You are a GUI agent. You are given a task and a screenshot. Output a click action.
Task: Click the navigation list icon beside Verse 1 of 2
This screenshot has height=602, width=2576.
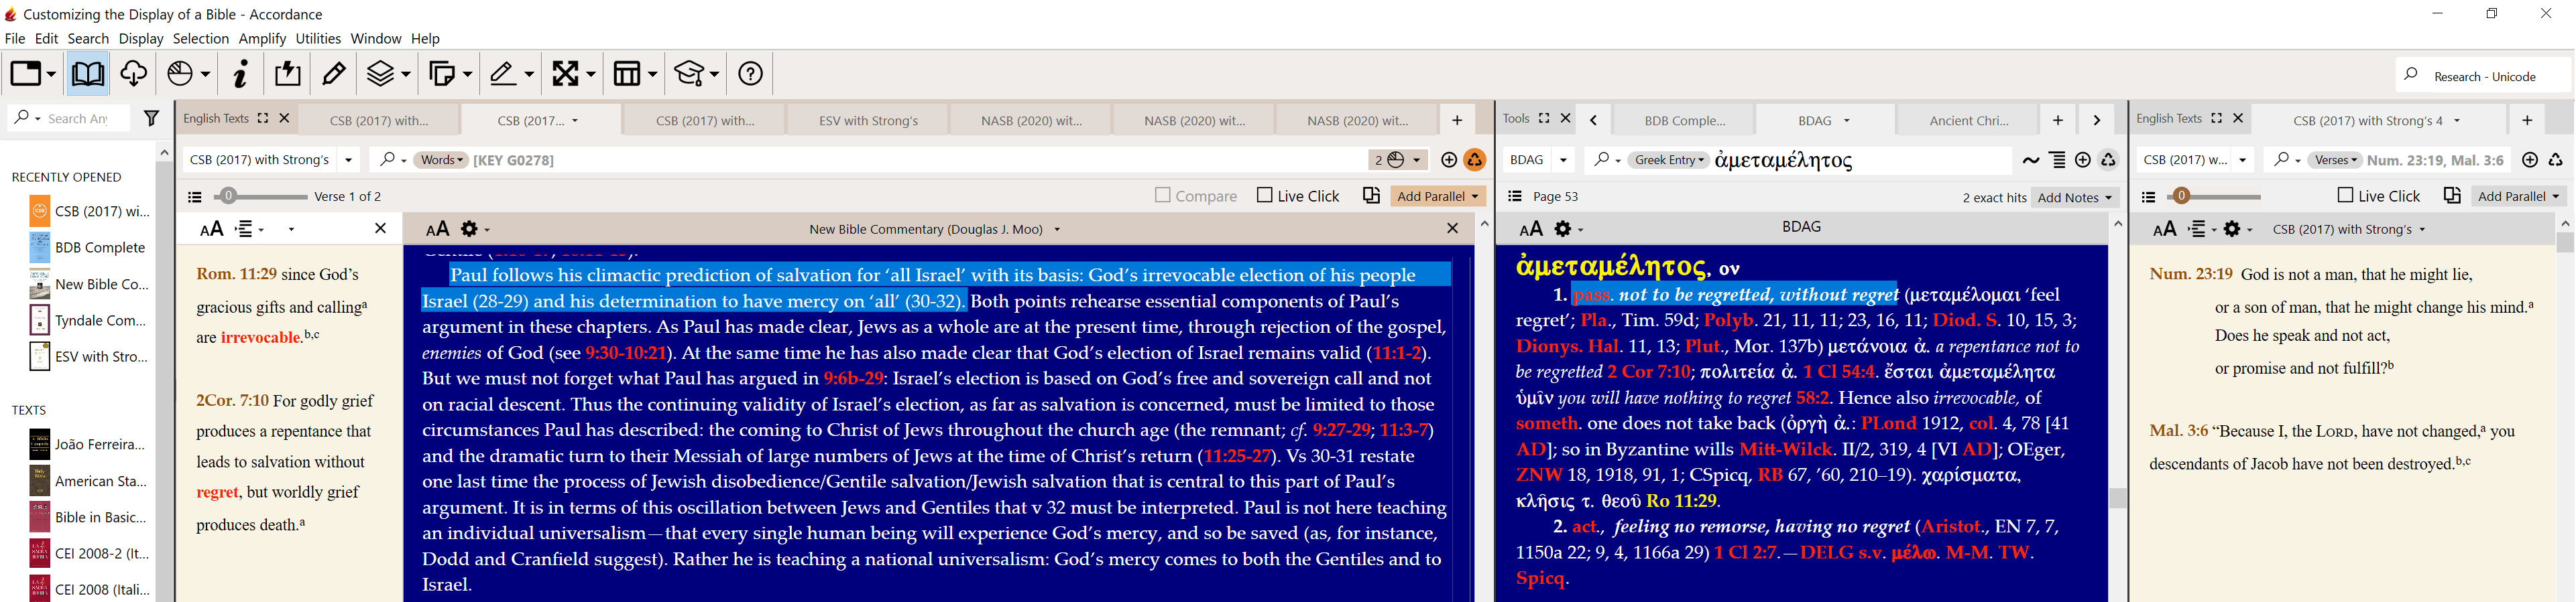click(195, 197)
